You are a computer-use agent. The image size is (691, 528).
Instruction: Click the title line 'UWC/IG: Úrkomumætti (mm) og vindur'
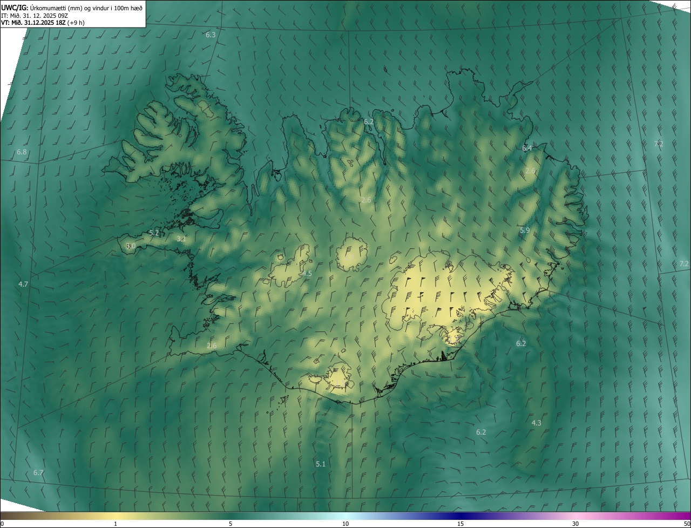pyautogui.click(x=72, y=7)
